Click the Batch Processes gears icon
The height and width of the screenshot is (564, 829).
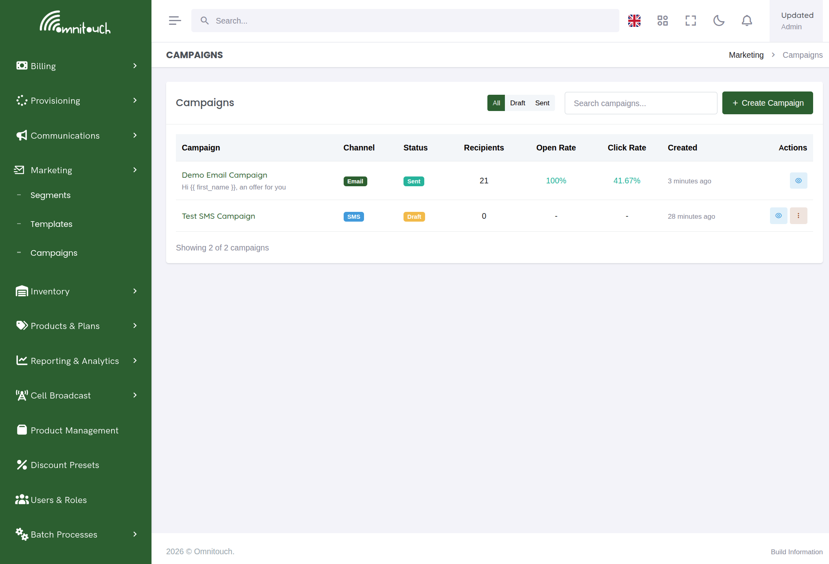click(22, 534)
